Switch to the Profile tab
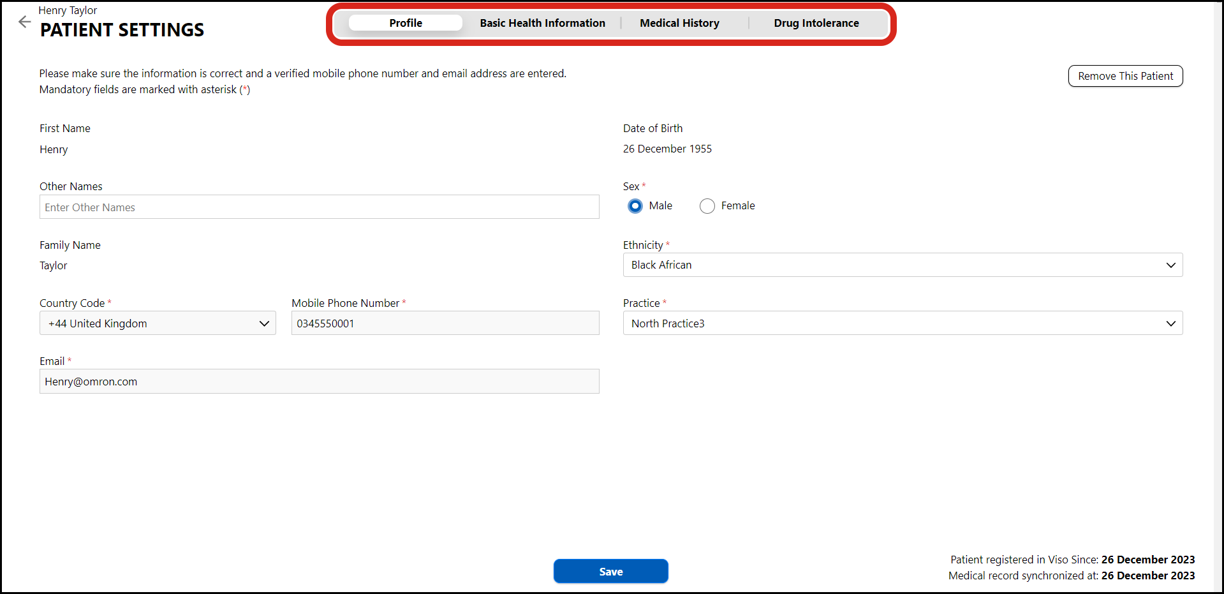This screenshot has height=594, width=1224. [406, 23]
